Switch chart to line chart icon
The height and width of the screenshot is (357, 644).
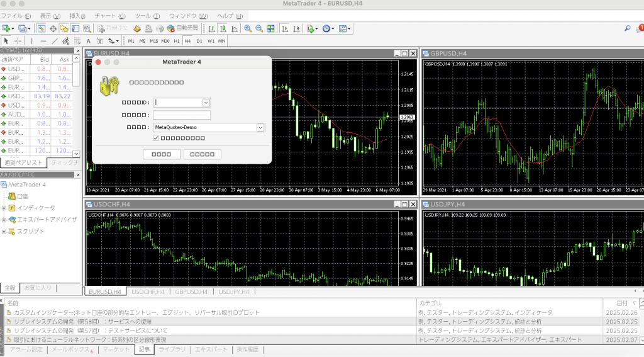[x=234, y=28]
